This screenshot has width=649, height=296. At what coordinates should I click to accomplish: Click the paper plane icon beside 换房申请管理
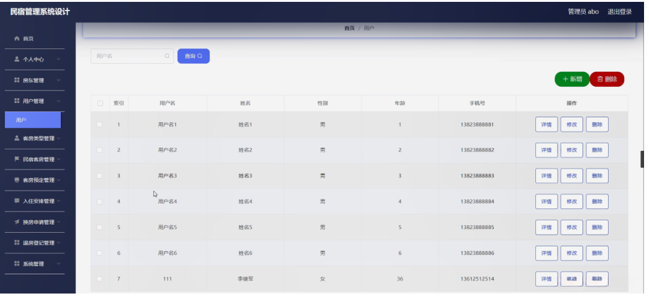(17, 222)
